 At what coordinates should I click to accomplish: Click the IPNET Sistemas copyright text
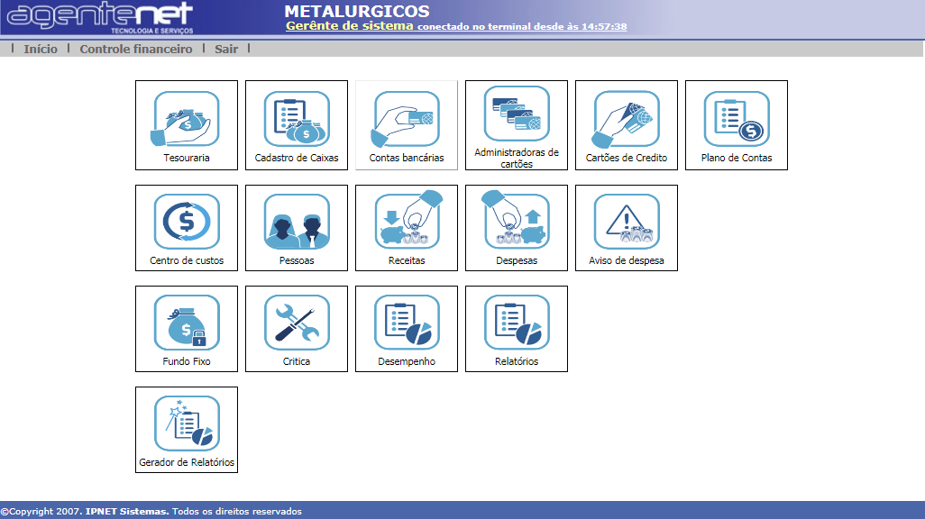[x=127, y=511]
